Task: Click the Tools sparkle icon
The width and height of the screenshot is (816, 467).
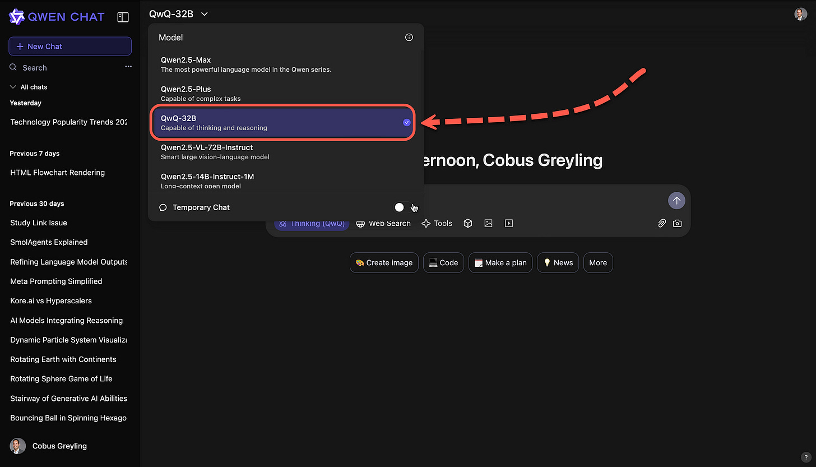Action: (x=426, y=223)
